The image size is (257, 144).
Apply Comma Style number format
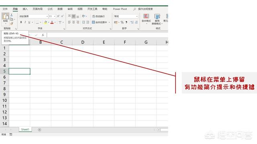point(126,22)
